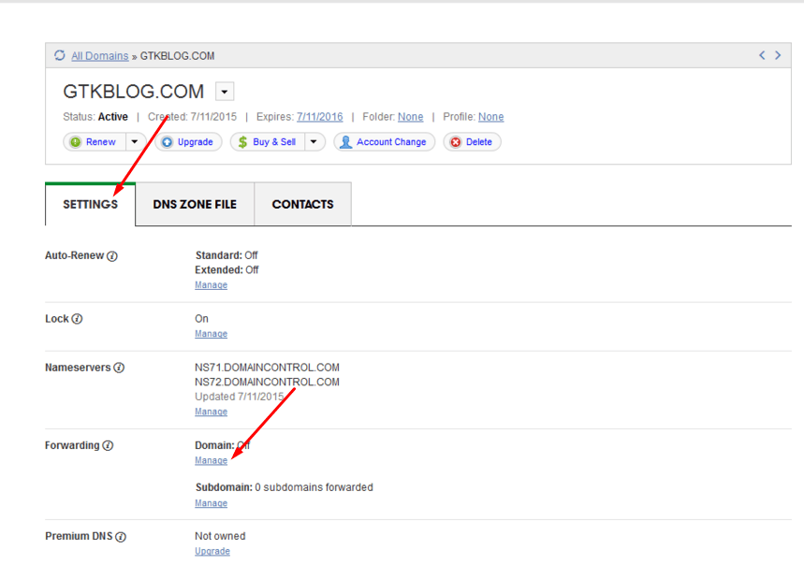The height and width of the screenshot is (564, 804).
Task: Click the Upgrade button
Action: (x=188, y=142)
